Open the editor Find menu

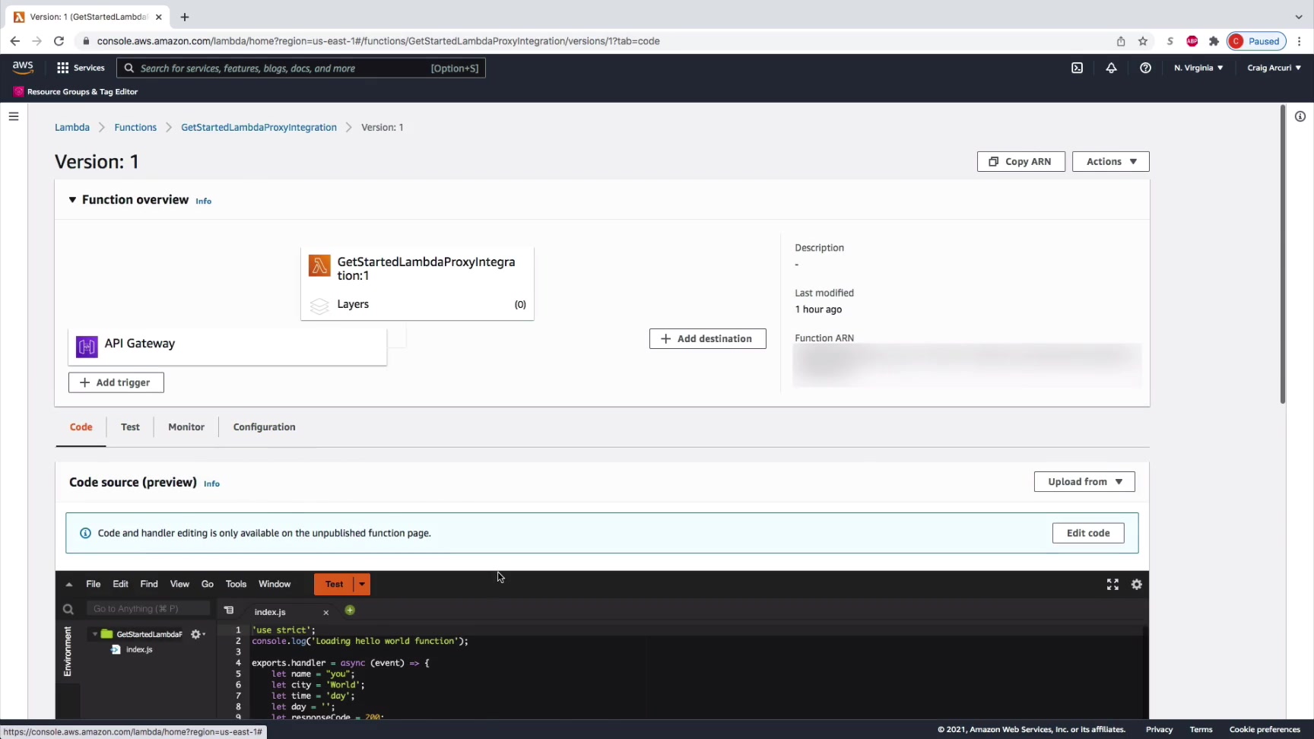click(149, 584)
